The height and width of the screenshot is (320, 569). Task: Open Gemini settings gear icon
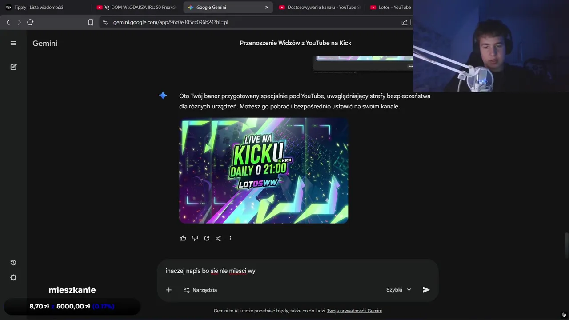click(13, 277)
